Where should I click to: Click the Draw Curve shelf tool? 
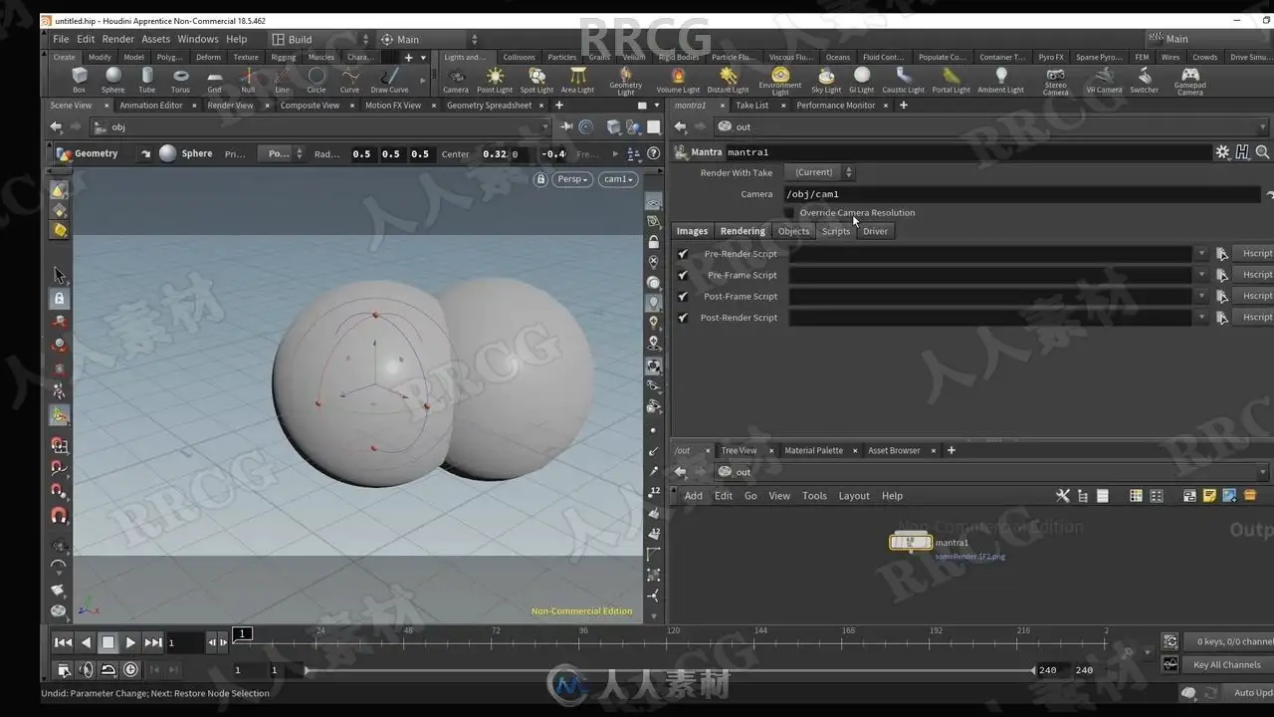click(x=389, y=79)
